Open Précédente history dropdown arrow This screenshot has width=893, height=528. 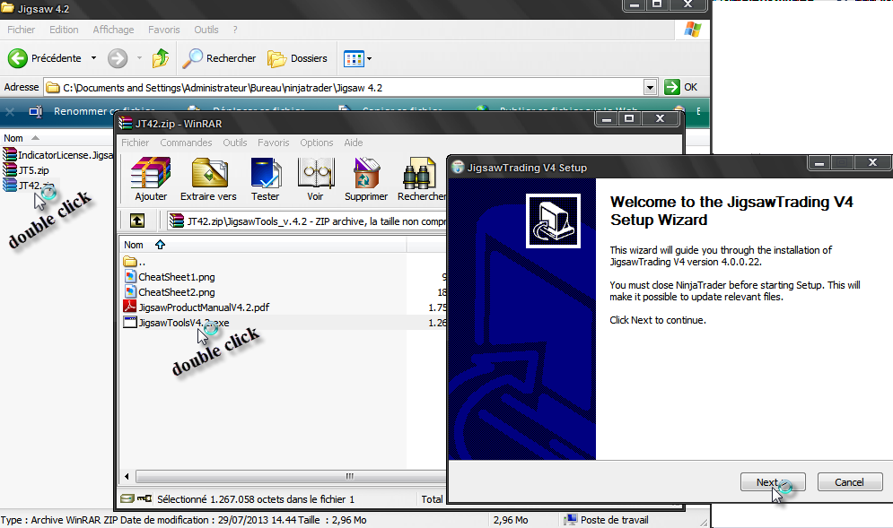tap(93, 58)
